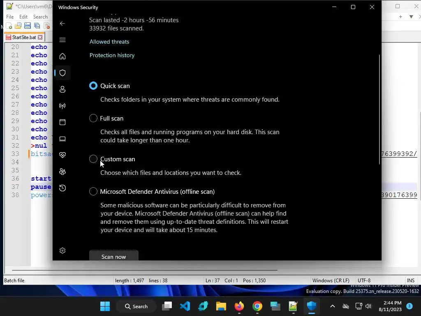Launch Visual Studio Code from taskbar
The image size is (421, 316).
coord(185,306)
